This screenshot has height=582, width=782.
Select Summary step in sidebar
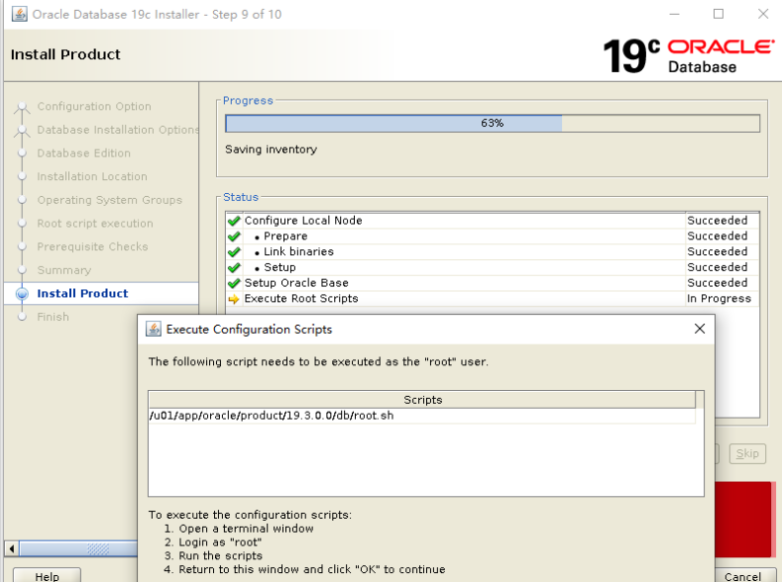click(64, 271)
